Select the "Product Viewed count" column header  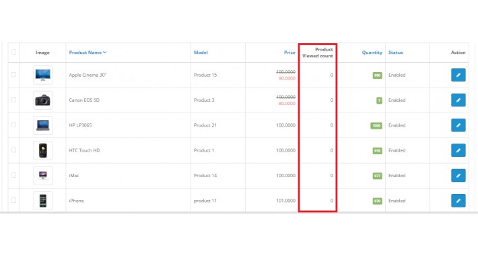pos(318,53)
